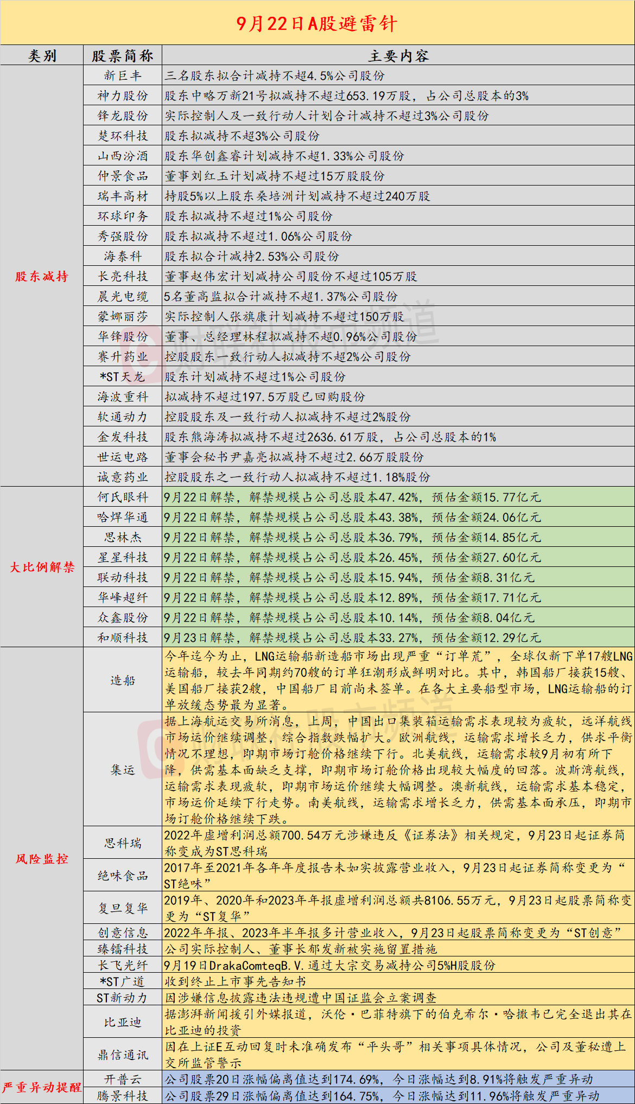The width and height of the screenshot is (635, 1104).
Task: Click 和顺科技 9月23日解禁 detail cell
Action: coord(398,638)
